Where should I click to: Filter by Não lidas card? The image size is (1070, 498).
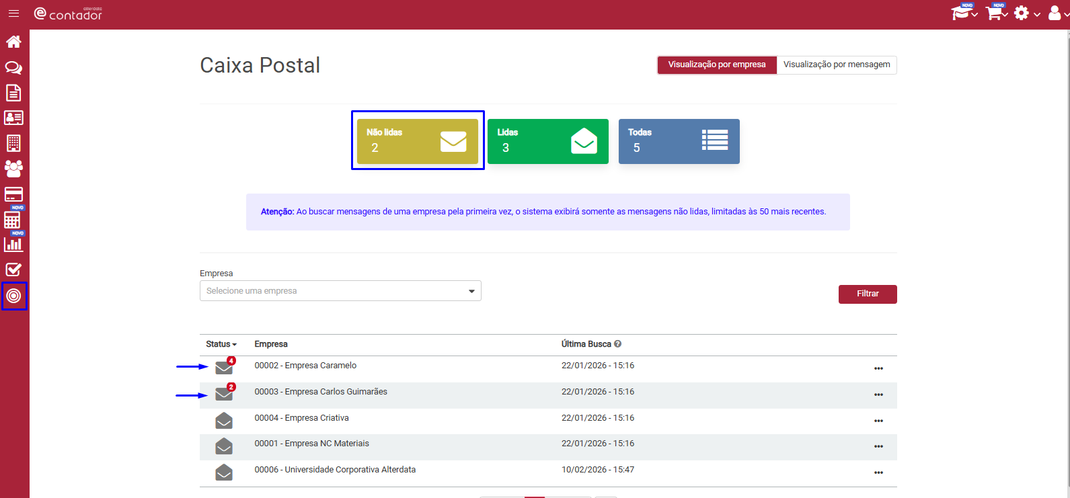tap(418, 141)
